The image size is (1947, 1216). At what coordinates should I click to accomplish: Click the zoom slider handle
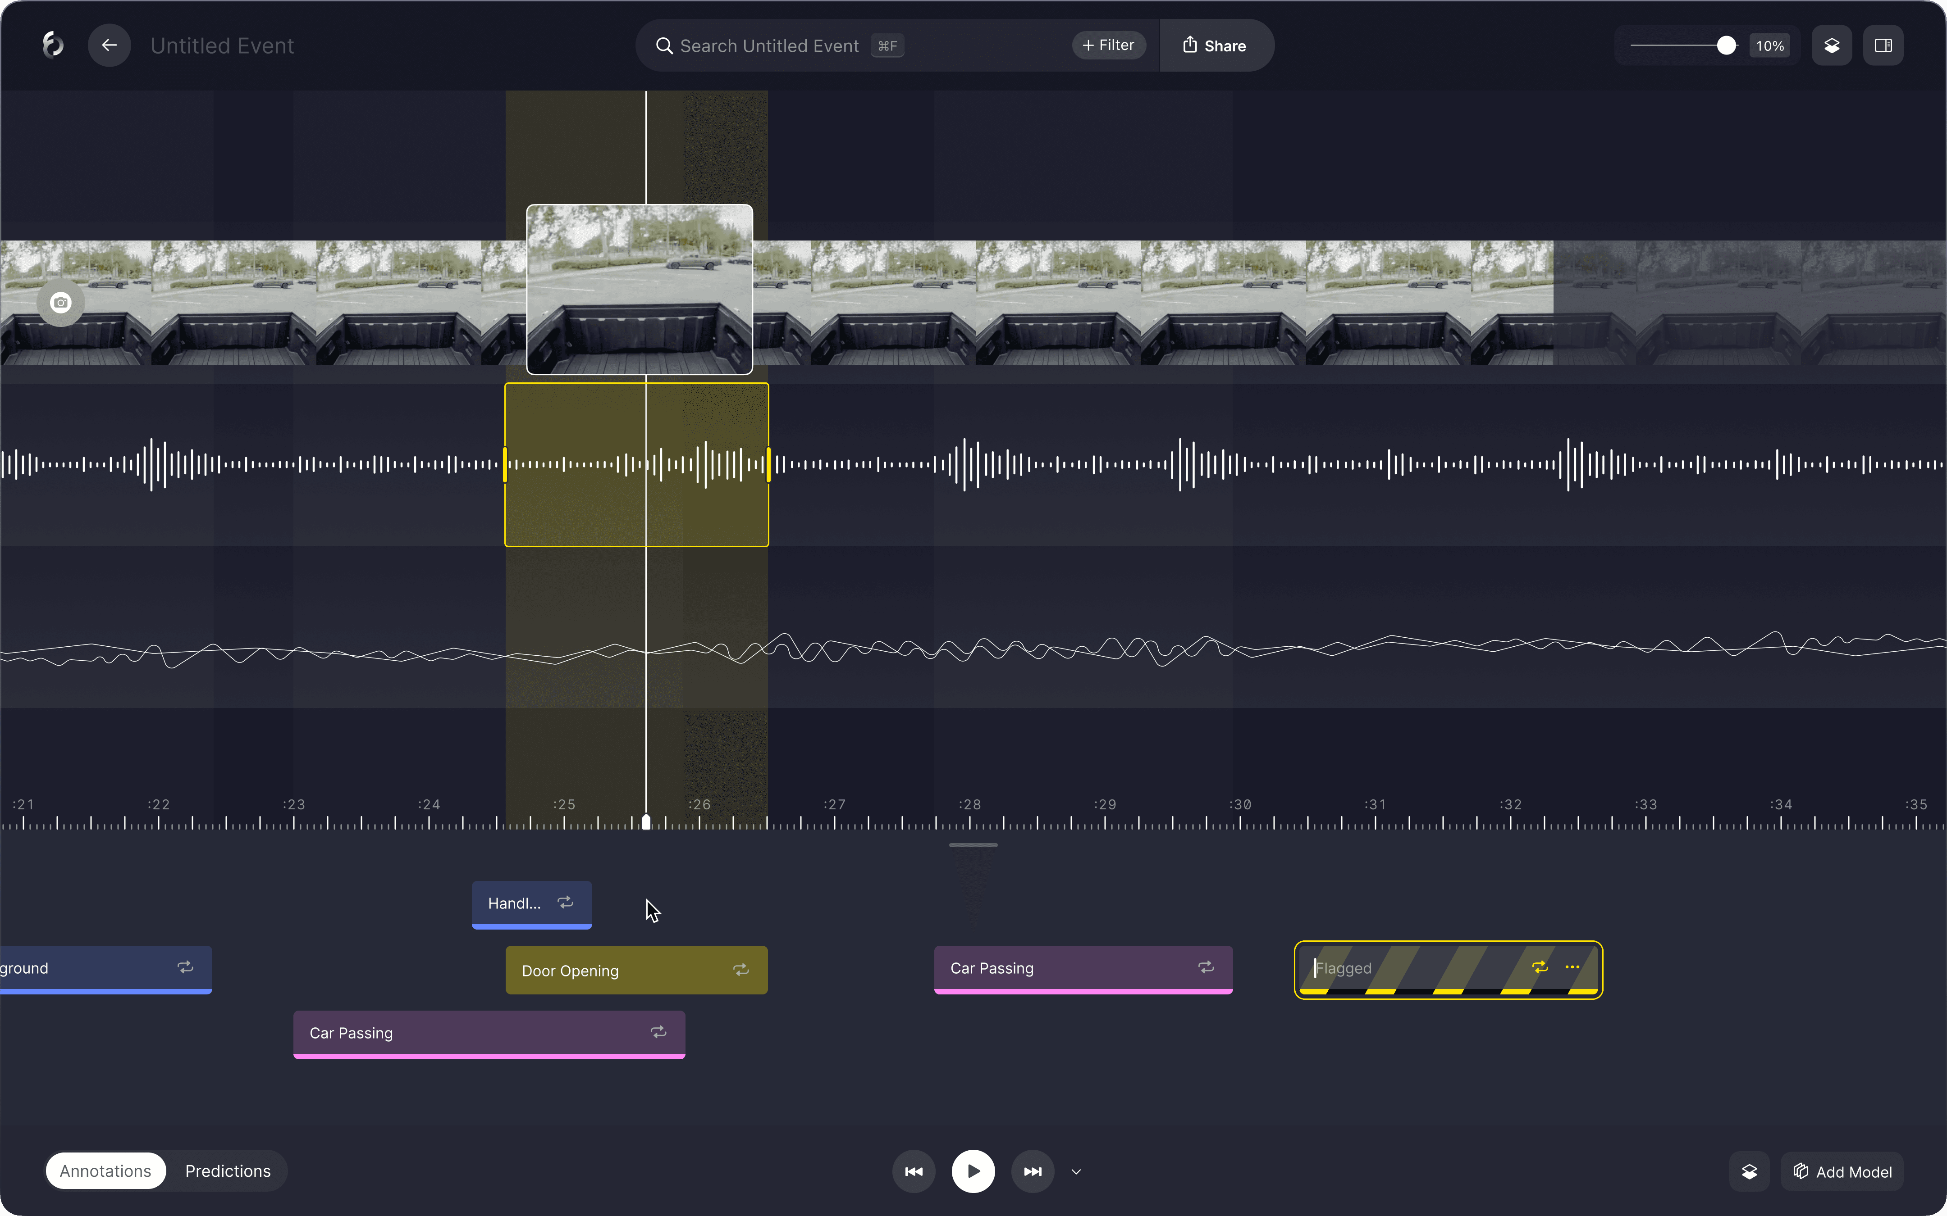pos(1726,46)
